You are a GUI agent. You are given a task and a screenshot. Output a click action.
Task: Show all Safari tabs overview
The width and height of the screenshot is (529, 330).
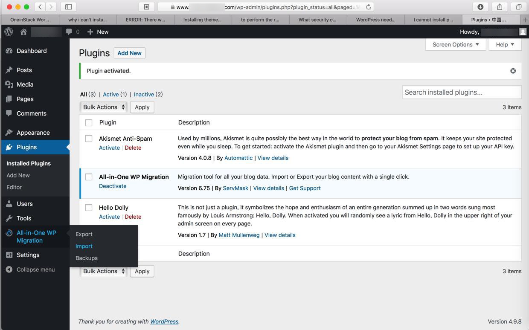[x=519, y=7]
